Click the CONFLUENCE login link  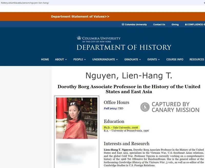coord(195,24)
